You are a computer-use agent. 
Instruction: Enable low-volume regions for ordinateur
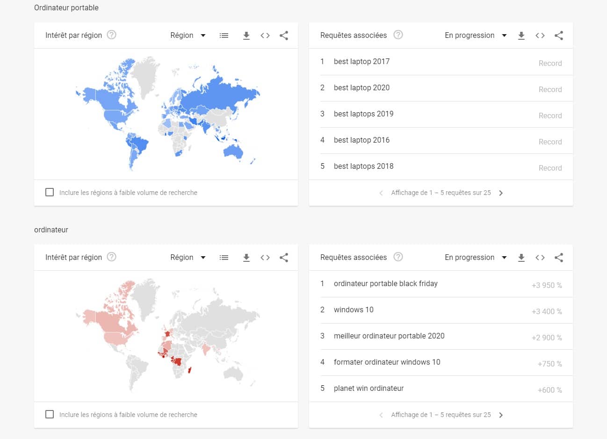50,414
